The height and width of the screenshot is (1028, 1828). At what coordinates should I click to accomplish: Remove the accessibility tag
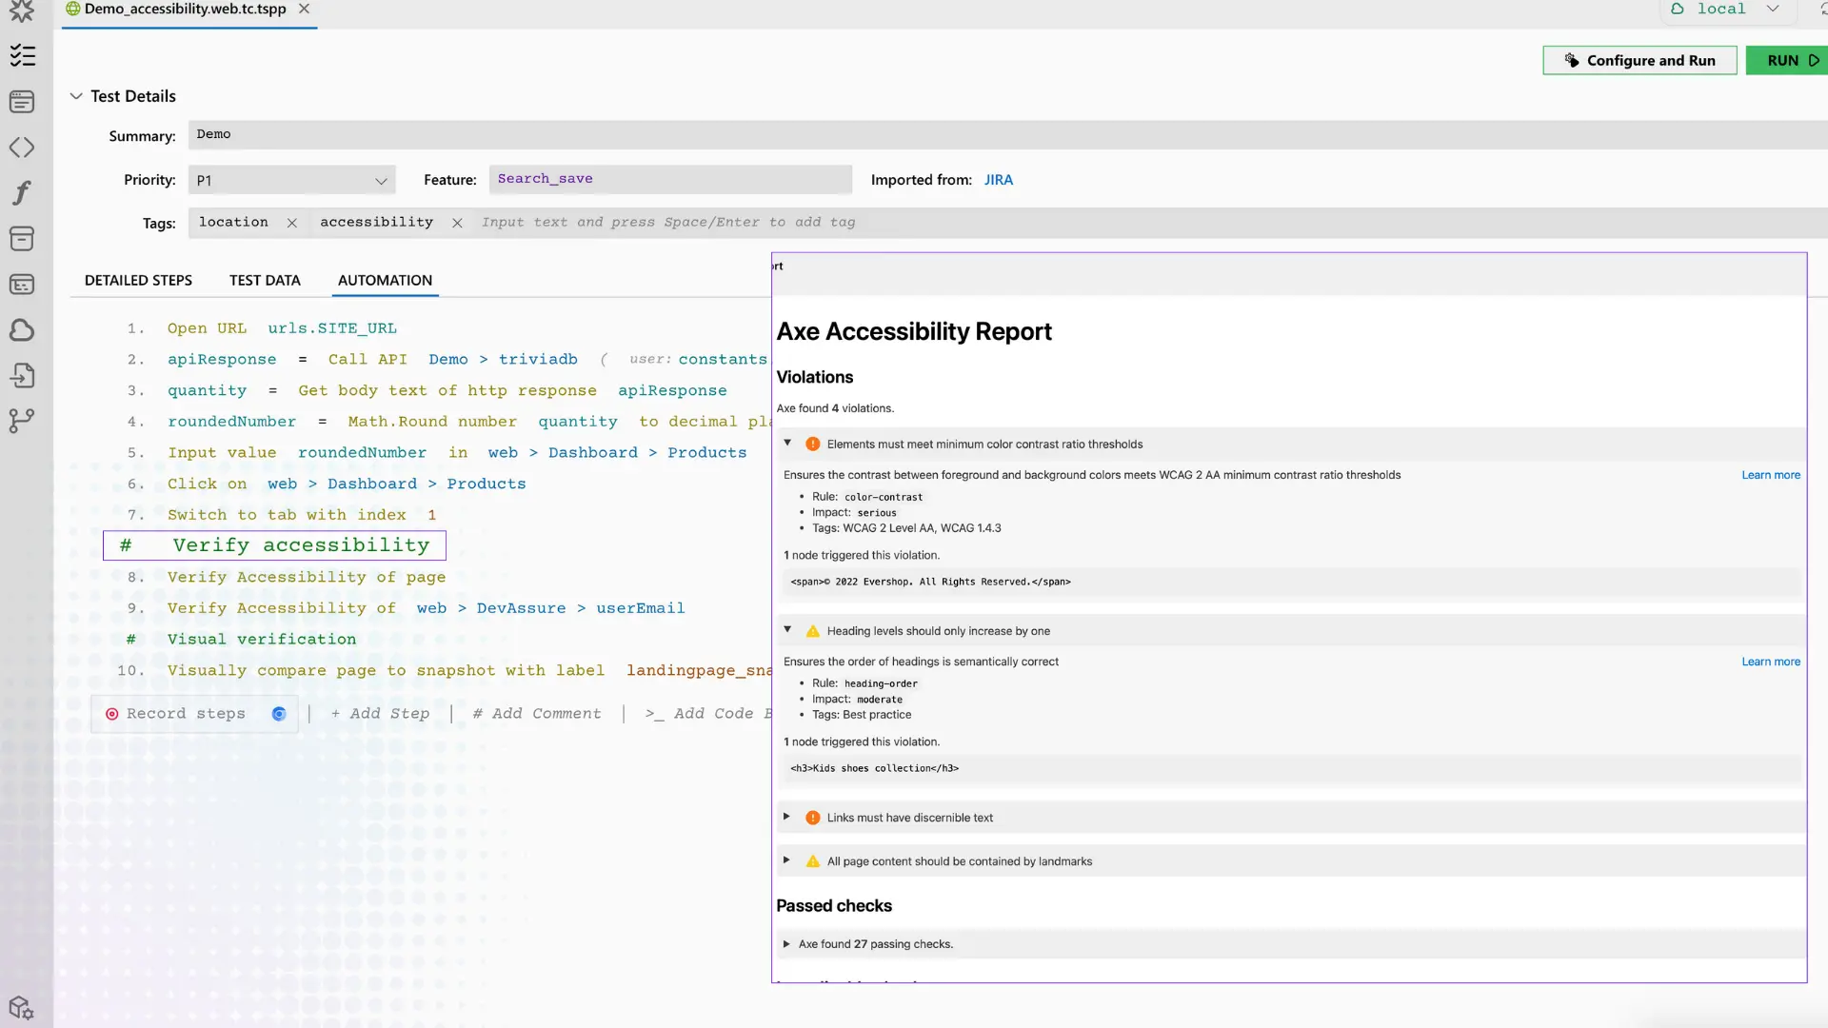coord(457,222)
